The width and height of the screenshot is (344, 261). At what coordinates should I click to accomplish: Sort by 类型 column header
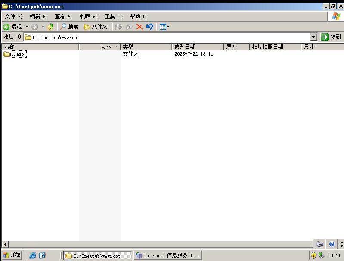click(x=146, y=47)
